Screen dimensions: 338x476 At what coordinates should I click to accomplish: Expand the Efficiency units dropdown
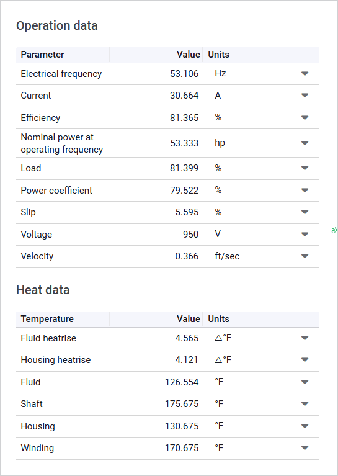pos(305,117)
